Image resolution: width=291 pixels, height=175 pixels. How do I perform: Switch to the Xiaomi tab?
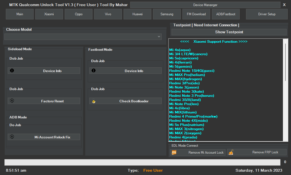tap(49, 14)
